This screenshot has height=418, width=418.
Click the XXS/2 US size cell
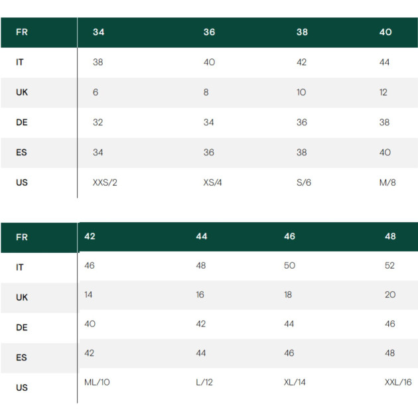pyautogui.click(x=105, y=182)
